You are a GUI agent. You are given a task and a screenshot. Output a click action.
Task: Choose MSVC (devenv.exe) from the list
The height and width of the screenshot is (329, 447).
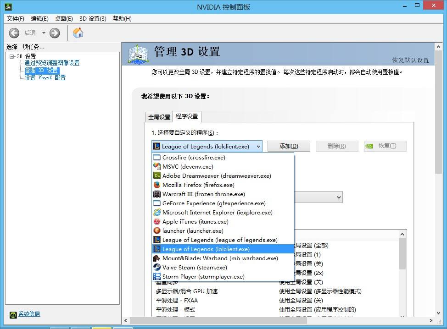click(x=223, y=166)
